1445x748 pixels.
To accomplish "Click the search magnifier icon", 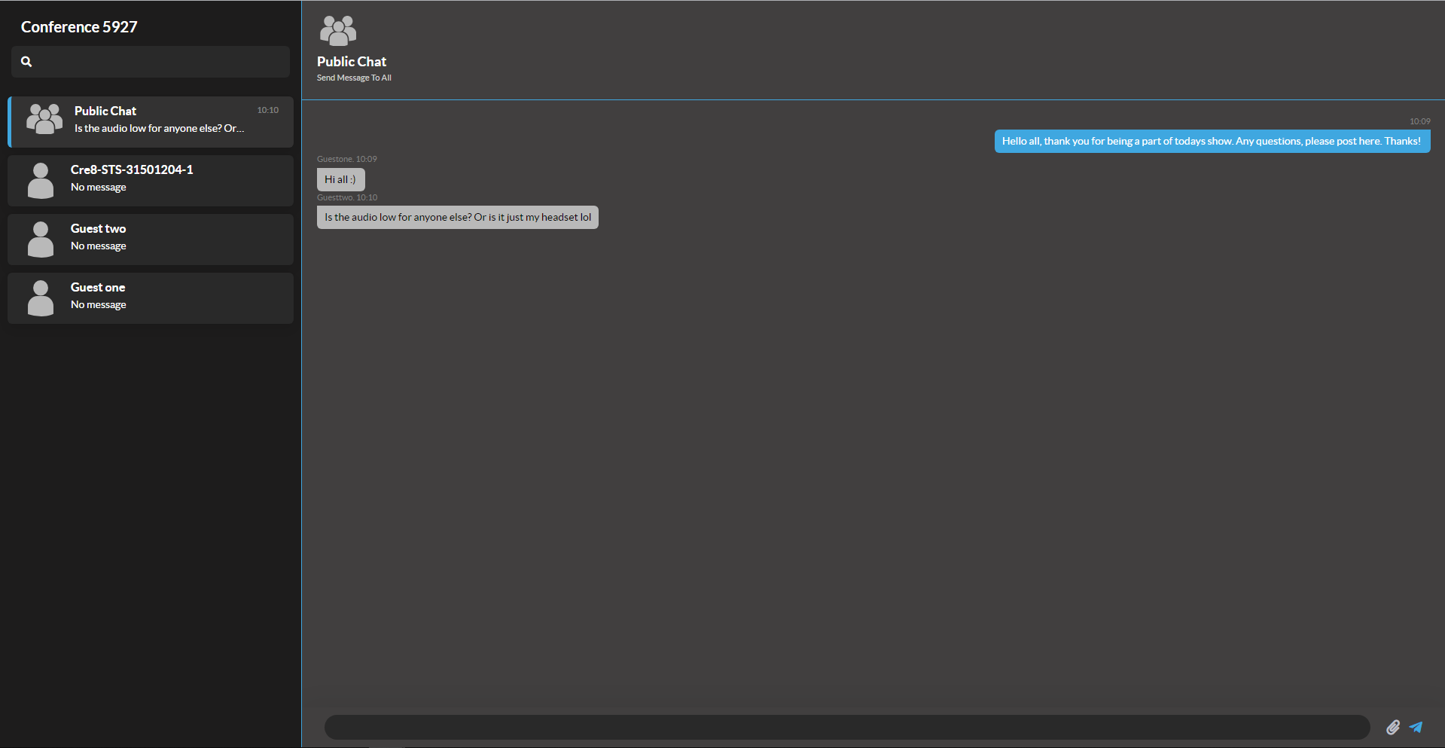I will pos(26,62).
